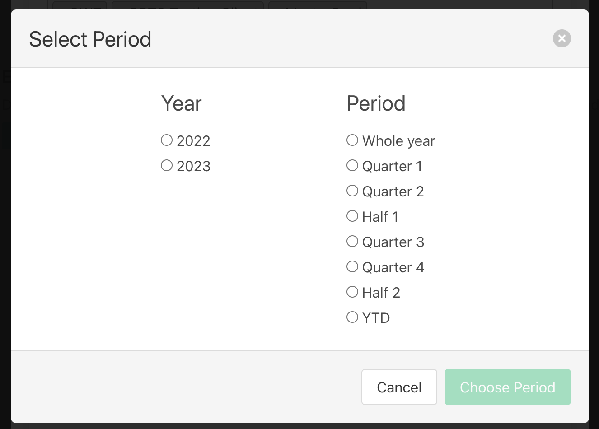Click the Period column heading
This screenshot has width=599, height=429.
click(376, 103)
